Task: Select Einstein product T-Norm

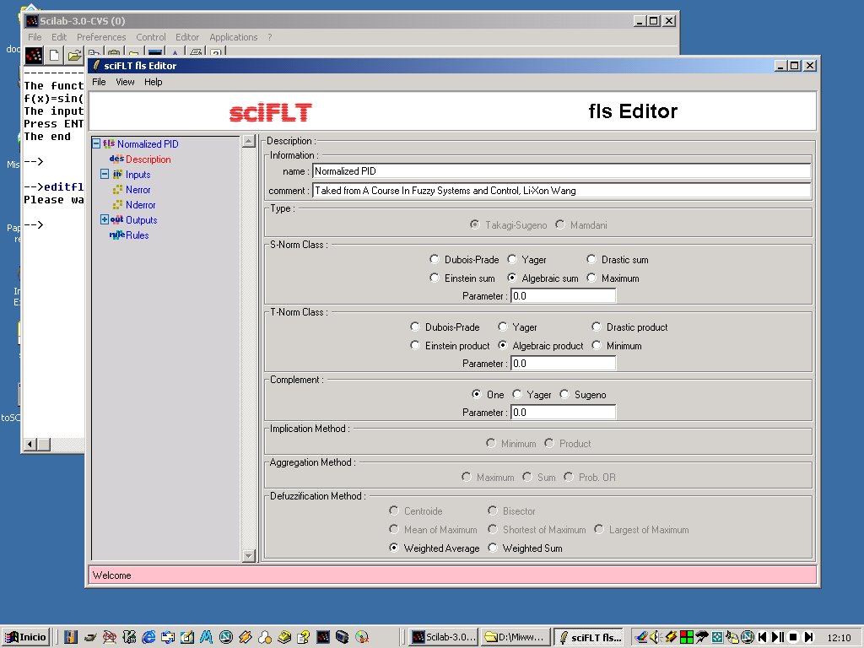Action: click(x=415, y=346)
